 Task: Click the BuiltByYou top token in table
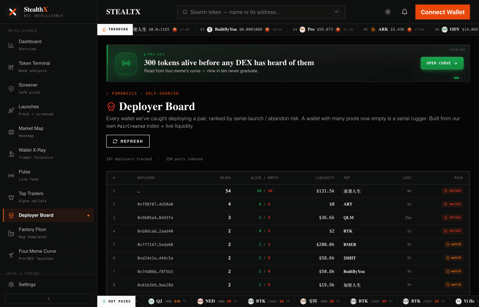point(354,272)
